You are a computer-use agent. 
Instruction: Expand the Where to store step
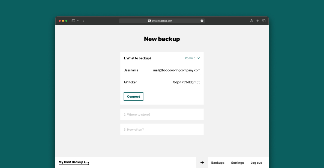(162, 115)
